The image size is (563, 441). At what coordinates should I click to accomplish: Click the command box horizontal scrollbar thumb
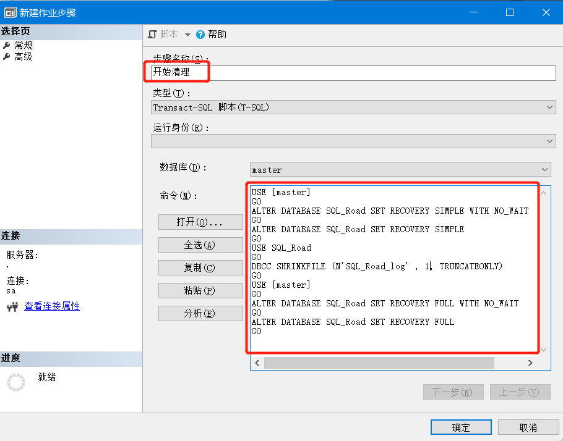coord(379,363)
